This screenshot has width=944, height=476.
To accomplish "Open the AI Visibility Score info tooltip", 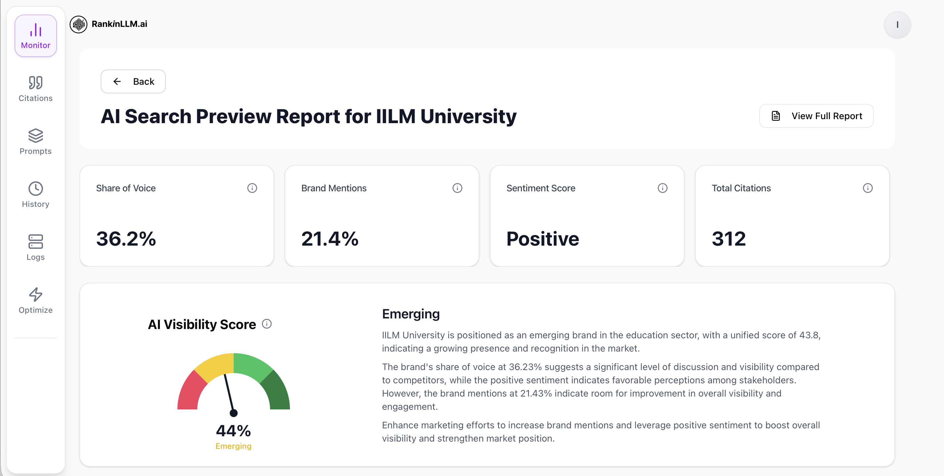I will (x=267, y=323).
